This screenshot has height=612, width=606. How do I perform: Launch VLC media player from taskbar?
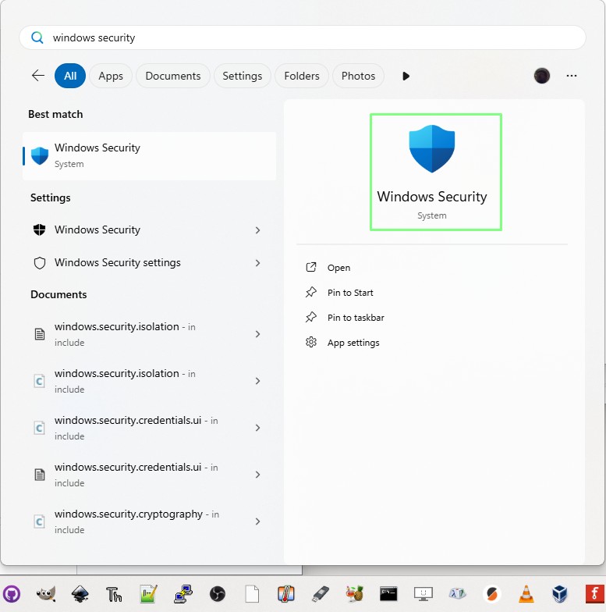(526, 594)
